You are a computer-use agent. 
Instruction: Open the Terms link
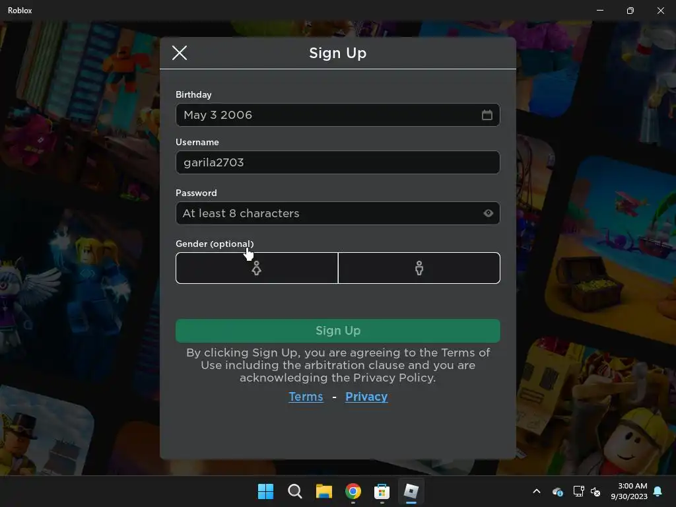click(306, 397)
